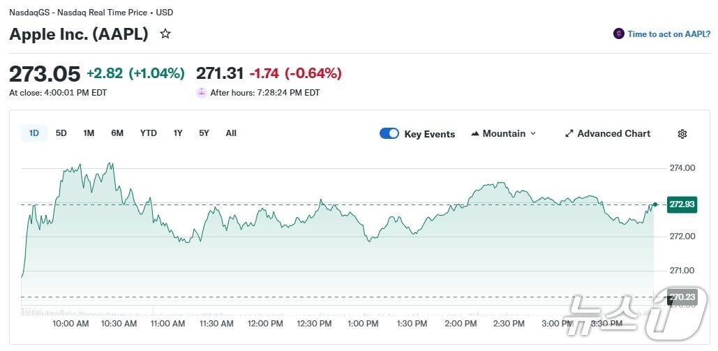Select the 1D time range tab
Screen dimensions: 718x351
[34, 133]
